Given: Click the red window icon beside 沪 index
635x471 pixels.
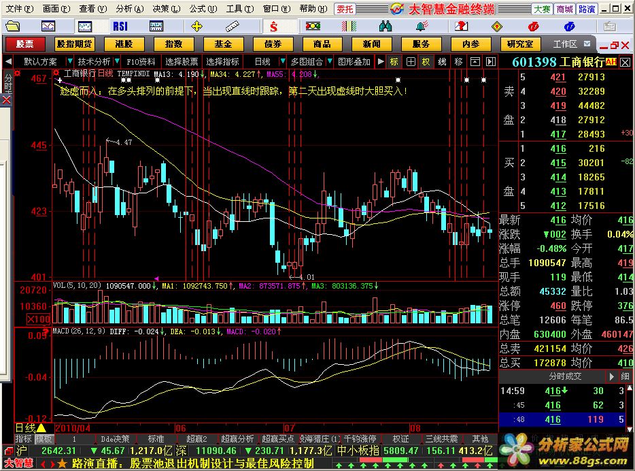Looking at the screenshot, I should point(9,451).
